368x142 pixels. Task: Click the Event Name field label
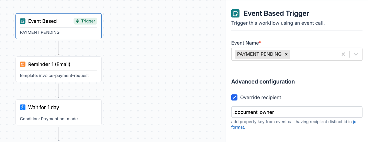[x=246, y=43]
